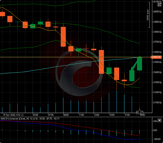This screenshot has width=163, height=143.
Task: Click the 09:00 time axis label
Action: 66,115
